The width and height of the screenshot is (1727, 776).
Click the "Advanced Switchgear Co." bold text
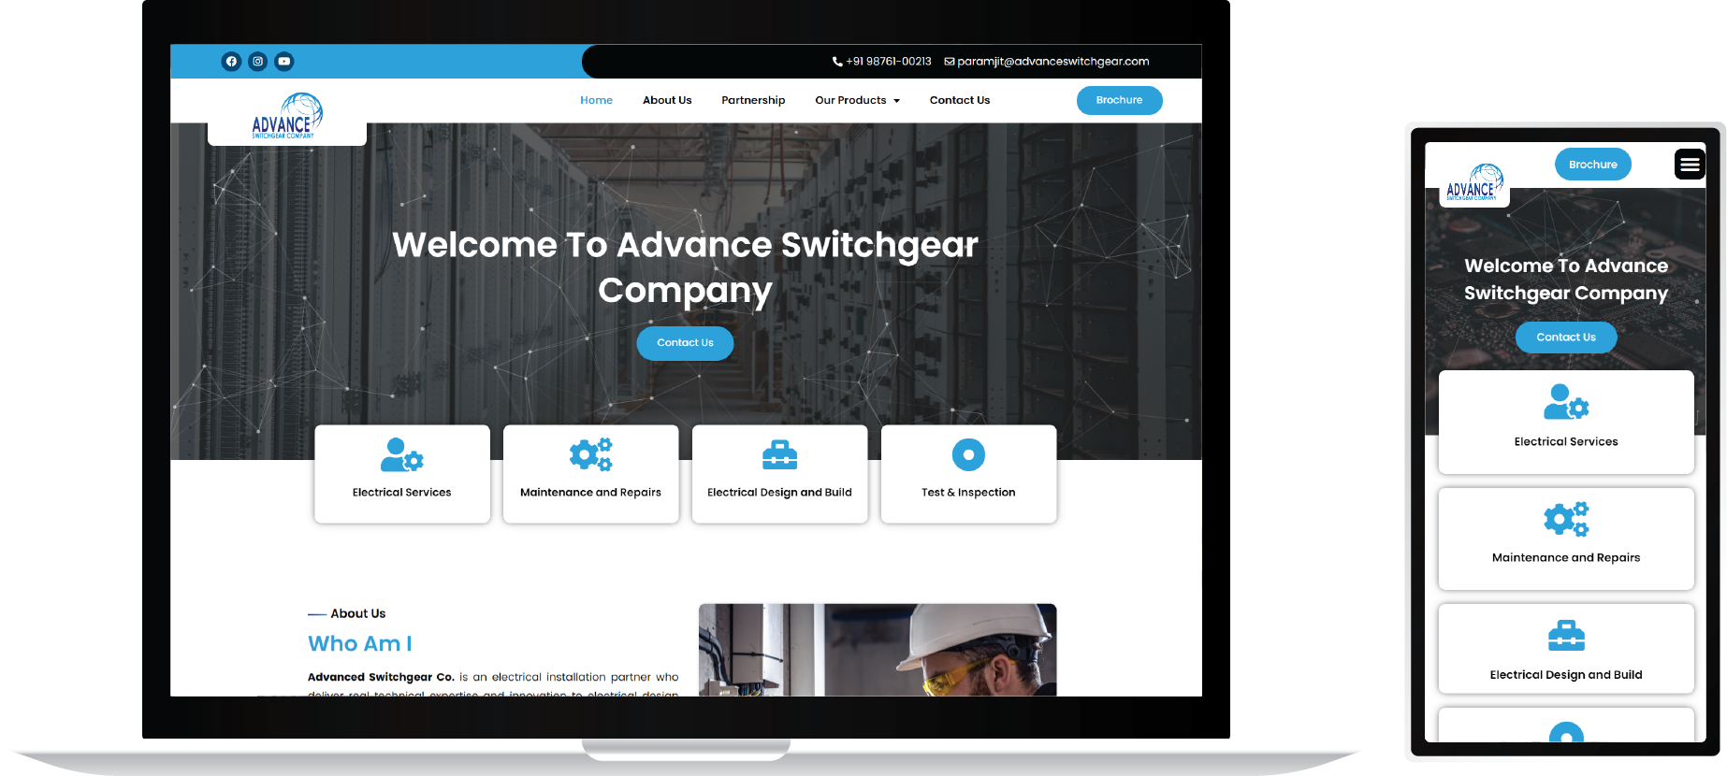381,678
